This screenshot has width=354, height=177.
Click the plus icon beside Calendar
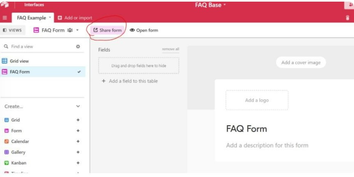point(78,141)
